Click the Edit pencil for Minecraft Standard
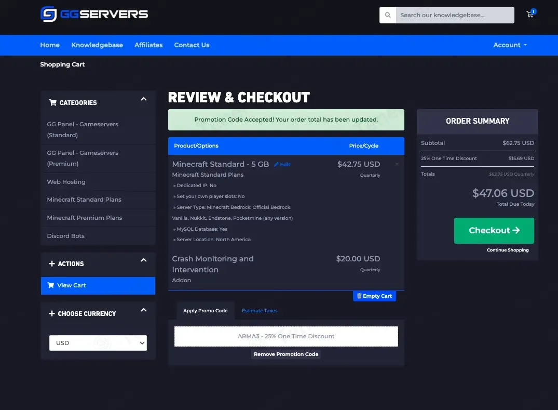 pos(282,165)
